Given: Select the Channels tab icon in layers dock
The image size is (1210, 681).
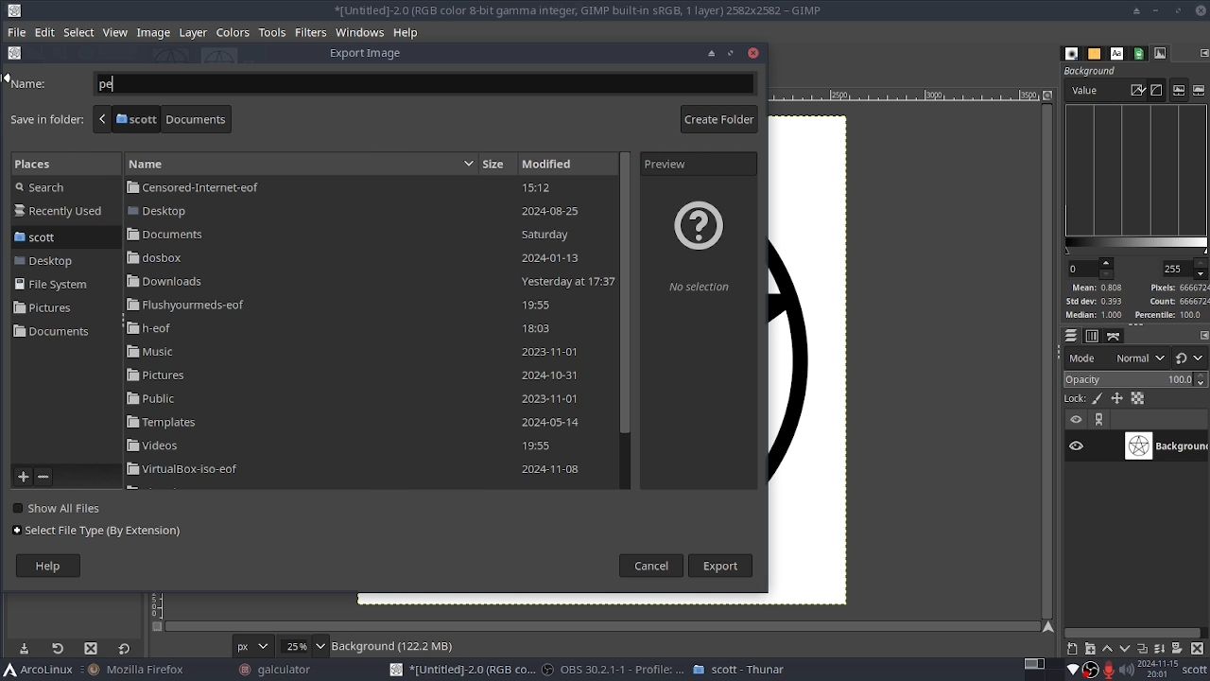Looking at the screenshot, I should pos(1092,337).
